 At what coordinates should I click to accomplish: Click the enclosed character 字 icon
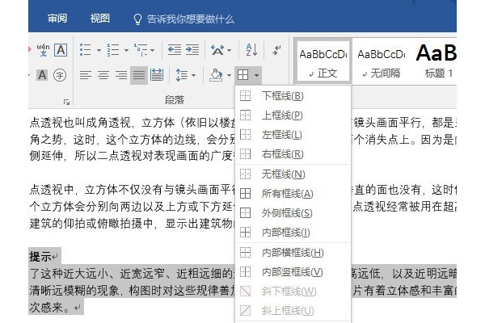[60, 75]
